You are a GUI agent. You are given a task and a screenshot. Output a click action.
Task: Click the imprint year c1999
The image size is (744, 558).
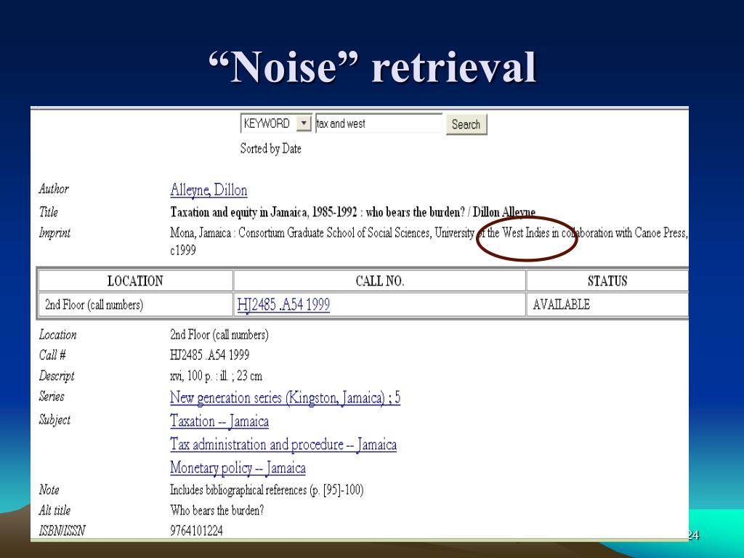(183, 250)
